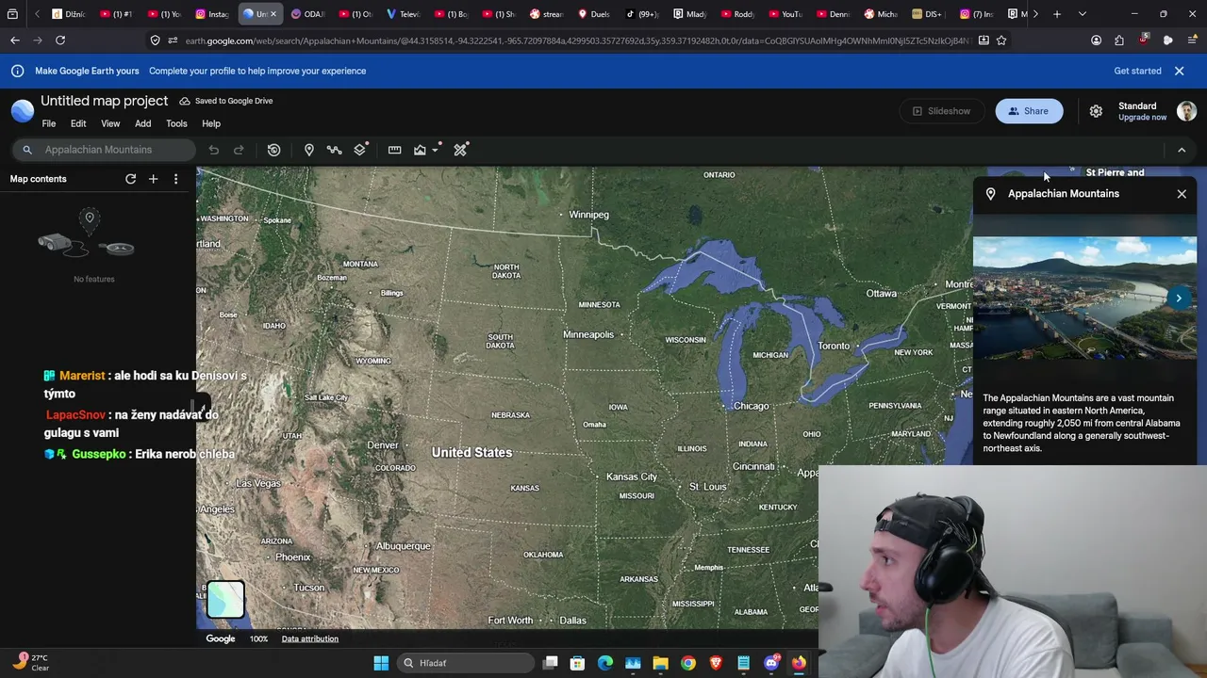Open the historical imagery clock tool
1207x678 pixels.
point(274,150)
